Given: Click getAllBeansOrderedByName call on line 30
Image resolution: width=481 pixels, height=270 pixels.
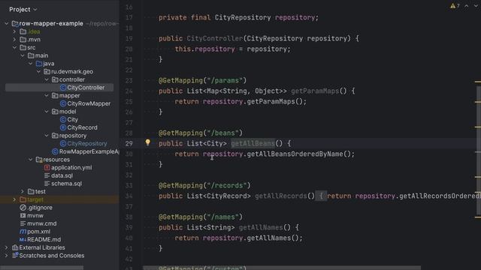Looking at the screenshot, I should (295, 154).
